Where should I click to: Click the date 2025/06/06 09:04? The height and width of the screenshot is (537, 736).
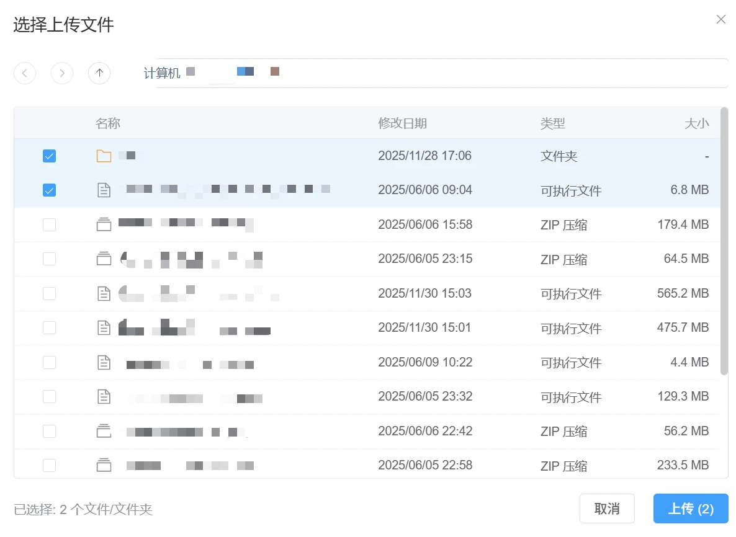pyautogui.click(x=425, y=190)
